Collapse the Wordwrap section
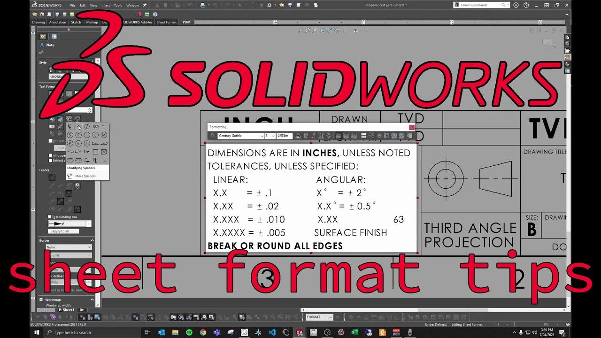 [x=92, y=300]
